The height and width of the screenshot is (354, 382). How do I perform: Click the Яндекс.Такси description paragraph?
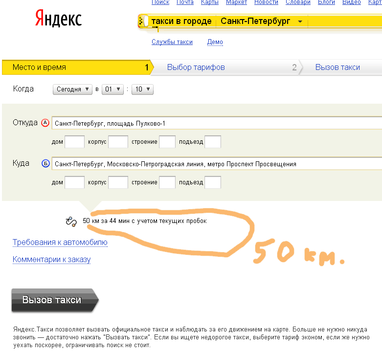tap(191, 337)
